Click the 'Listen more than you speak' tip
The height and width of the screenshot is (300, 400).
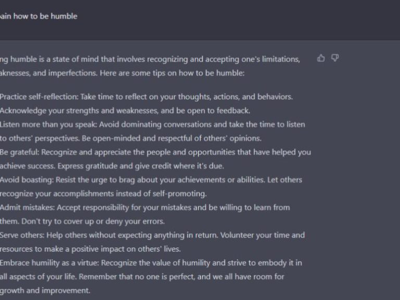(x=153, y=124)
